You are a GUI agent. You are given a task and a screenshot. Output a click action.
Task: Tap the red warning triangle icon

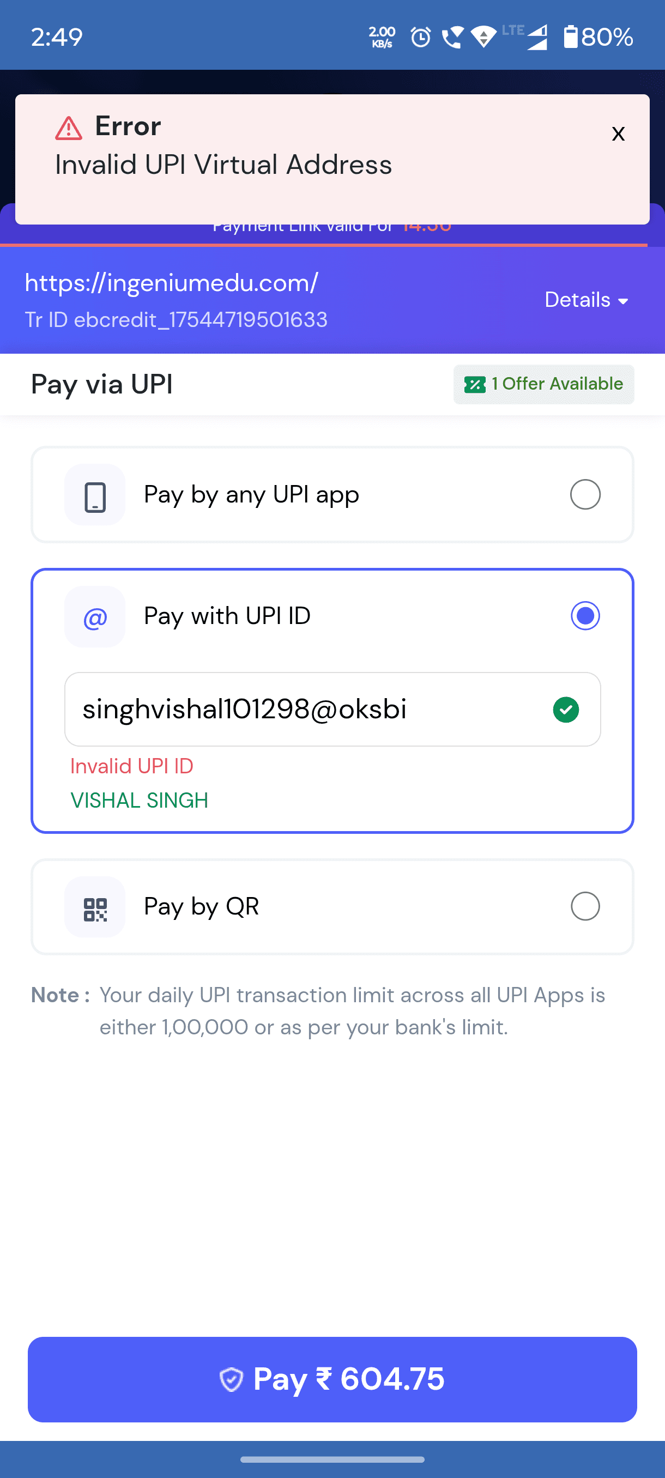pos(69,128)
